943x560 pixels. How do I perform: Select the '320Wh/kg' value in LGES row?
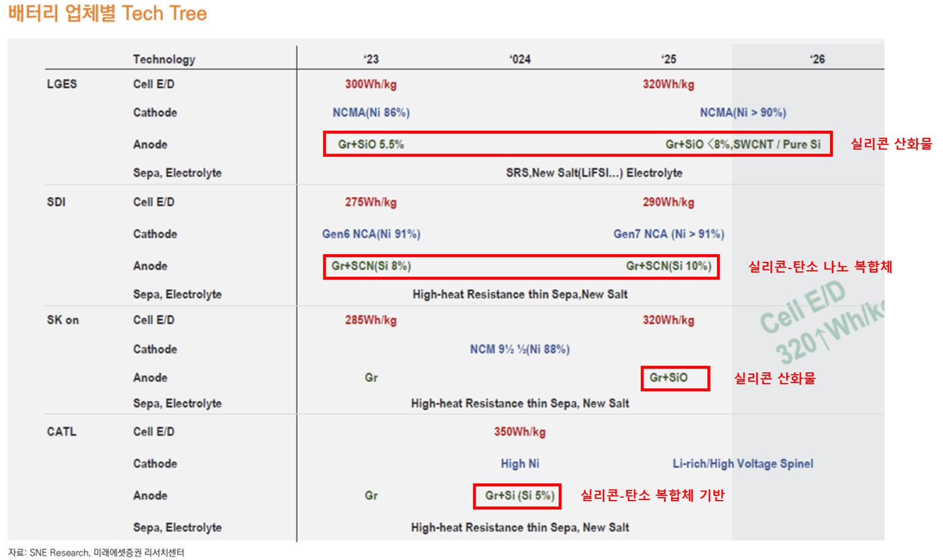tap(668, 84)
